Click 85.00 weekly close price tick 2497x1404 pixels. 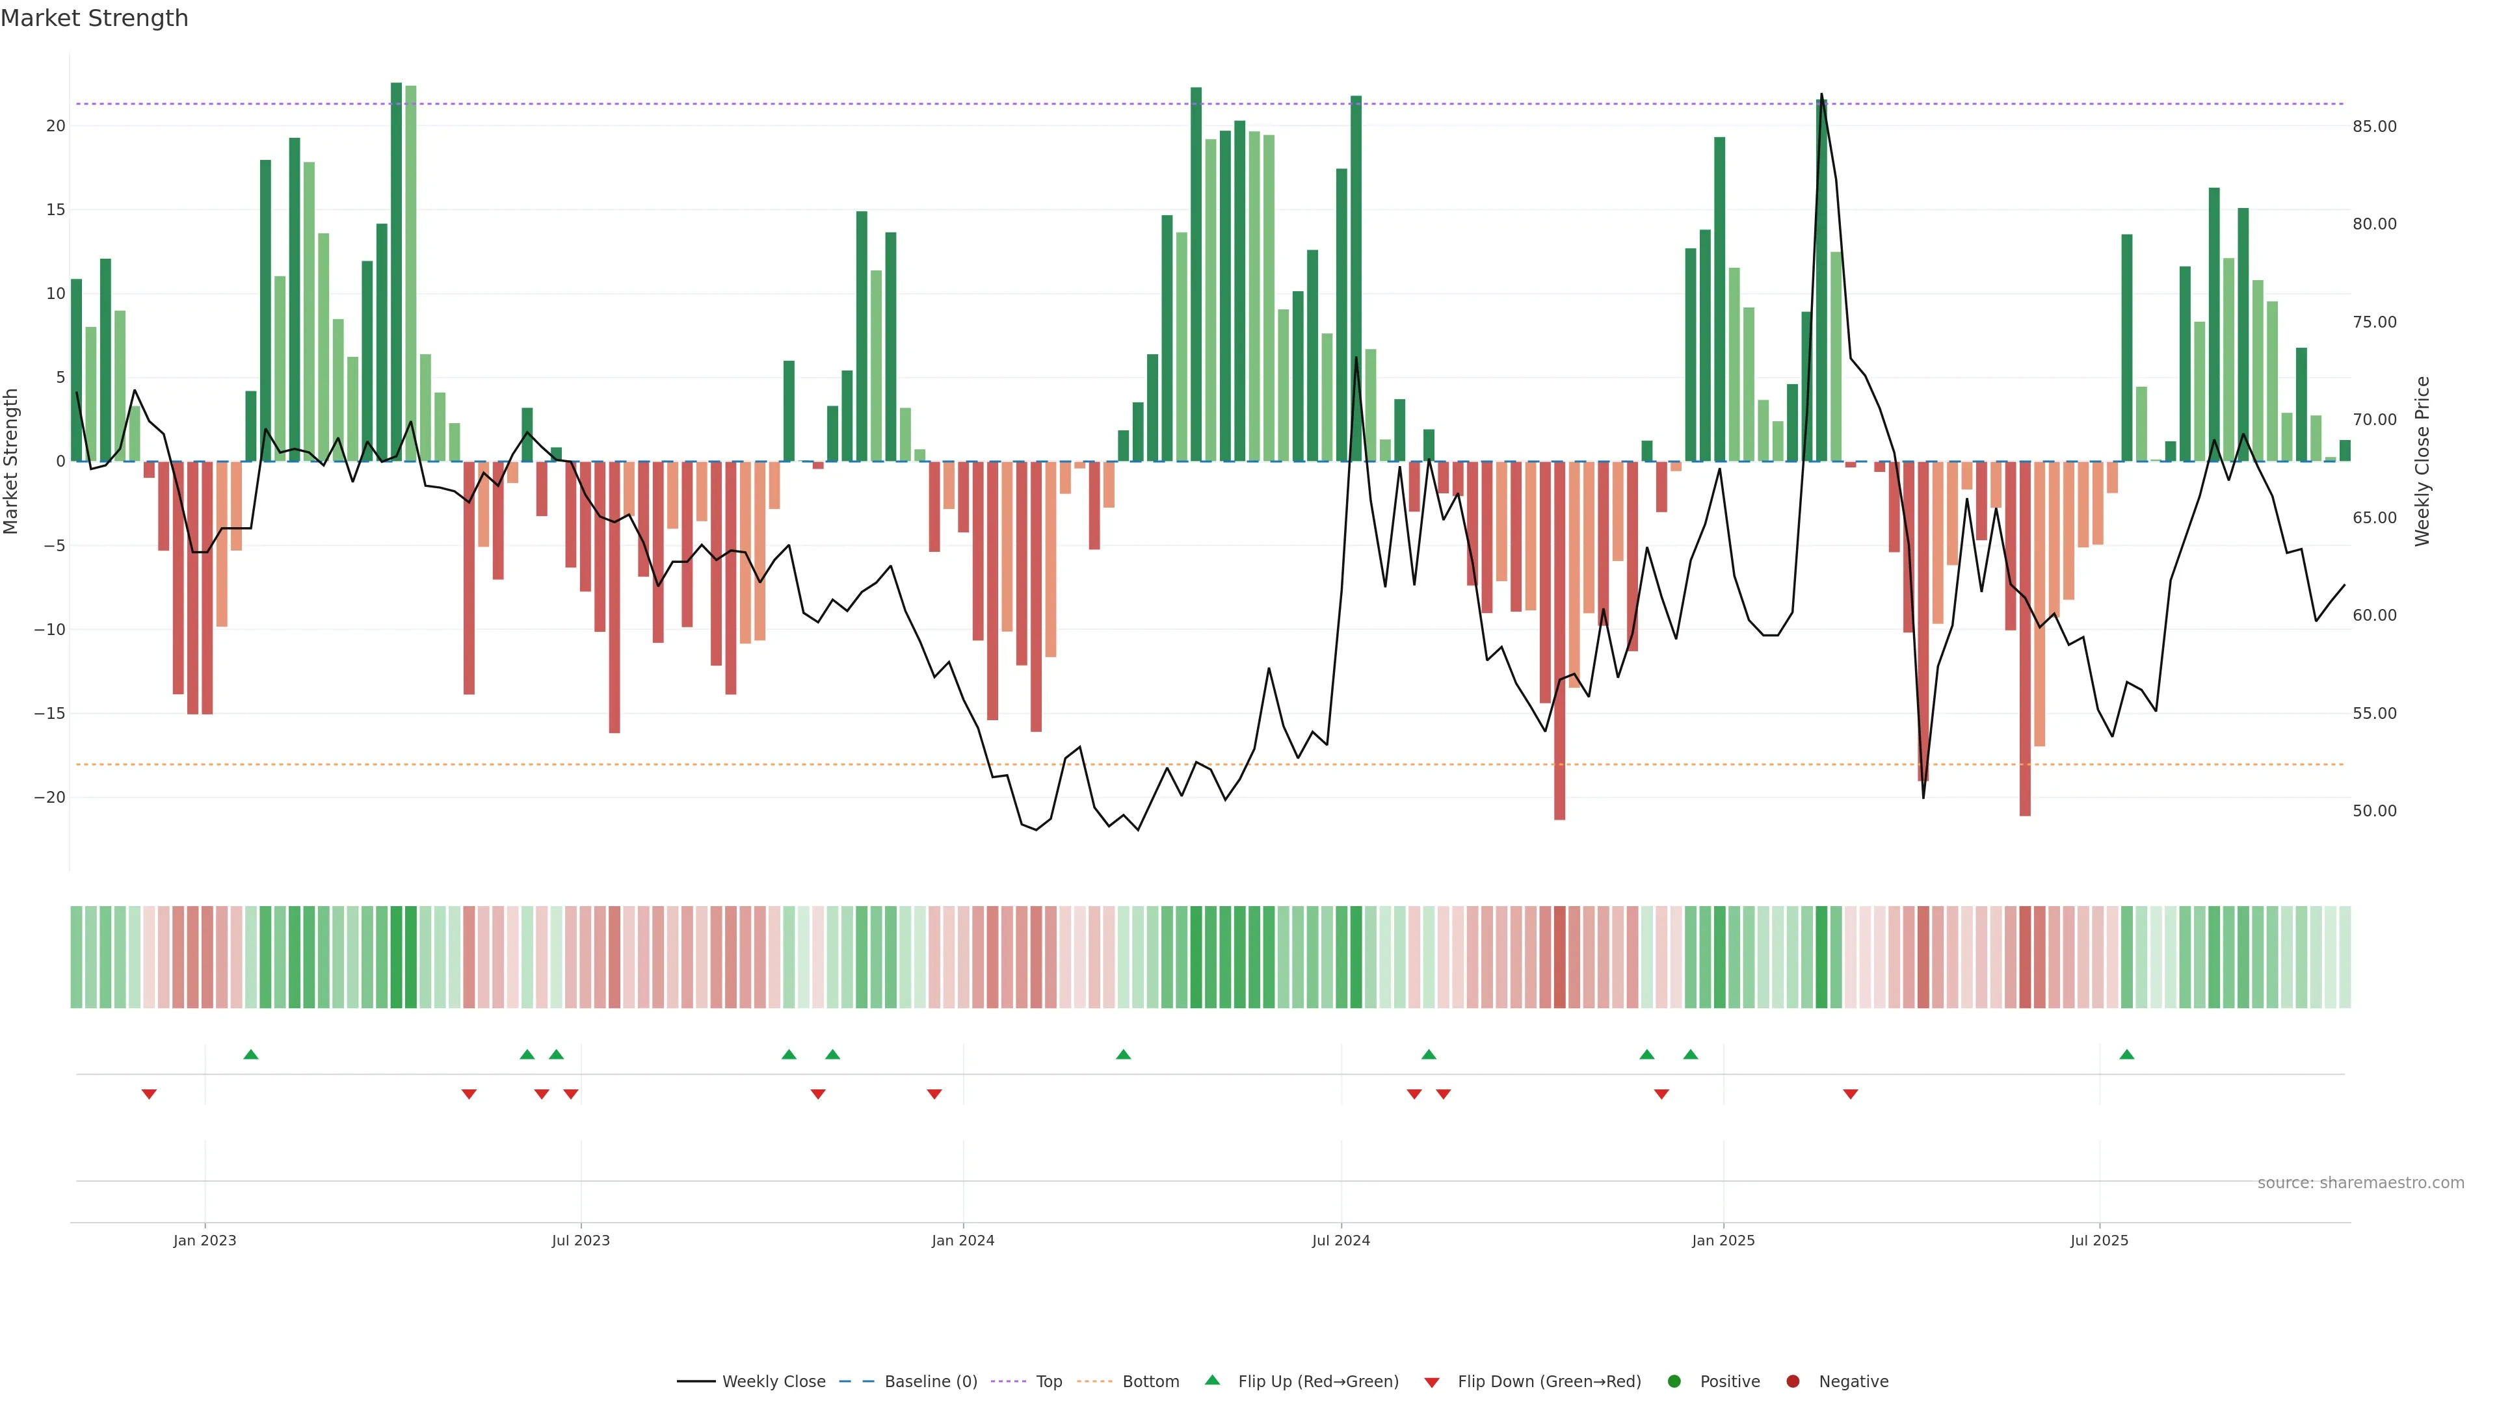pos(2374,127)
